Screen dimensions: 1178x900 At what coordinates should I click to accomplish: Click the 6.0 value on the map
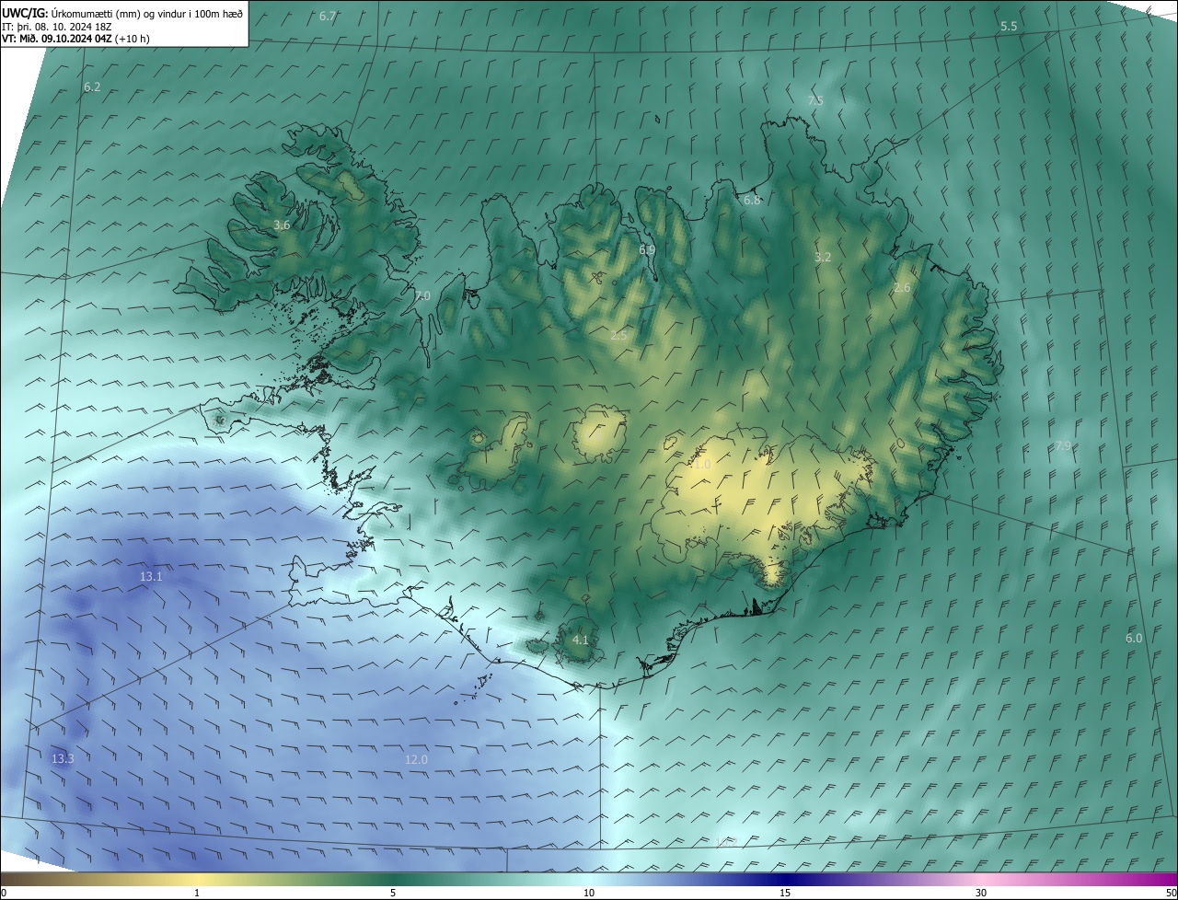[x=1134, y=639]
